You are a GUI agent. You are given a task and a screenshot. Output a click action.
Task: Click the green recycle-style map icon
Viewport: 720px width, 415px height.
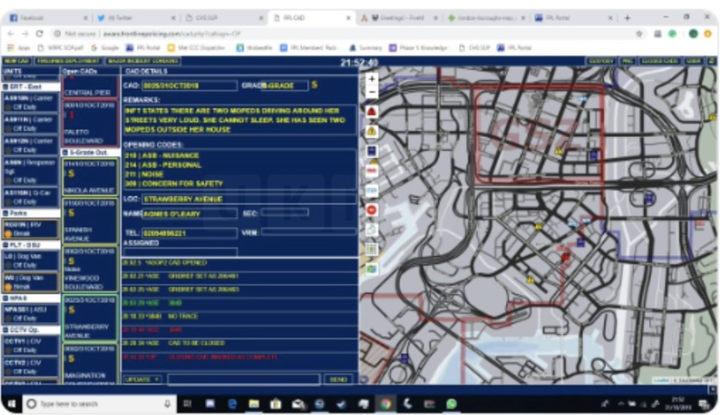click(371, 230)
